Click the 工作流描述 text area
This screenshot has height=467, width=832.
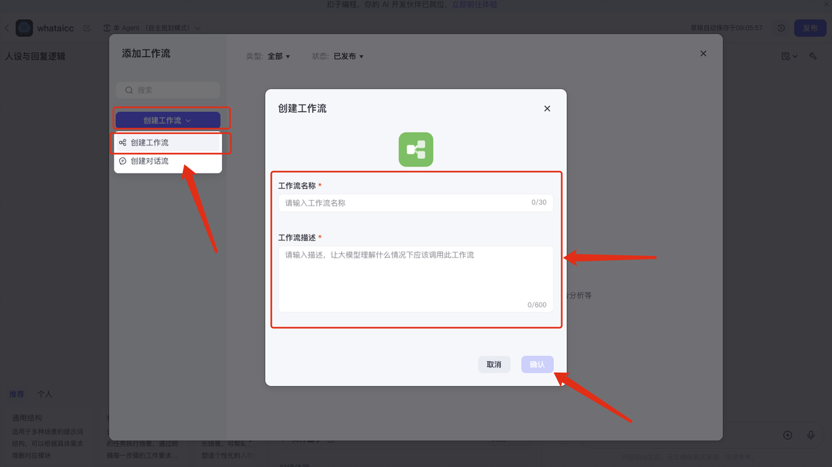click(415, 279)
